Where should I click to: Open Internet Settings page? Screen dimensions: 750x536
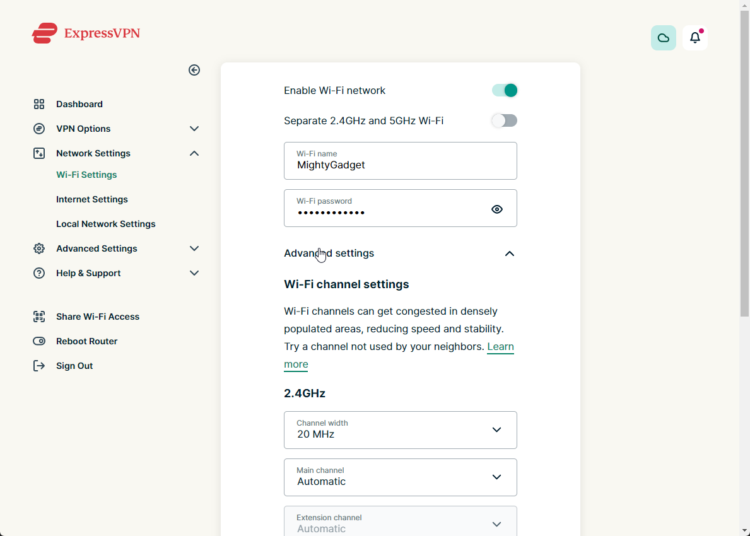[x=92, y=199]
